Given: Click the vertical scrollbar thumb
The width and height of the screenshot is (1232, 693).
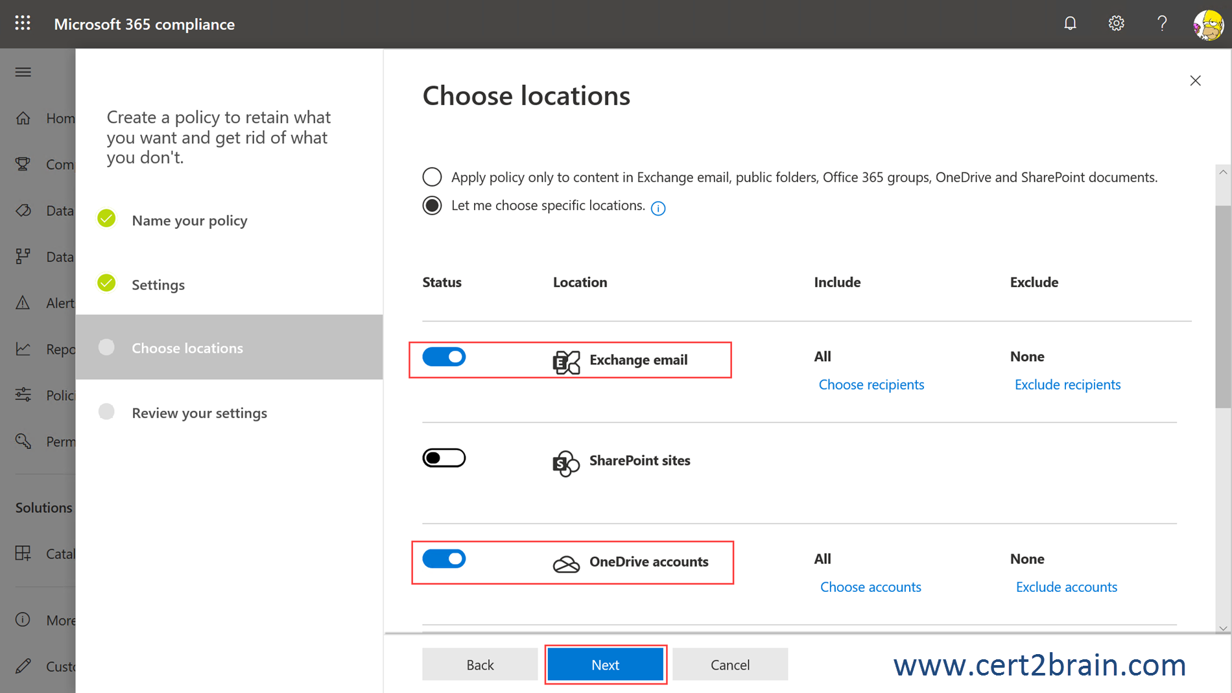Looking at the screenshot, I should 1223,307.
